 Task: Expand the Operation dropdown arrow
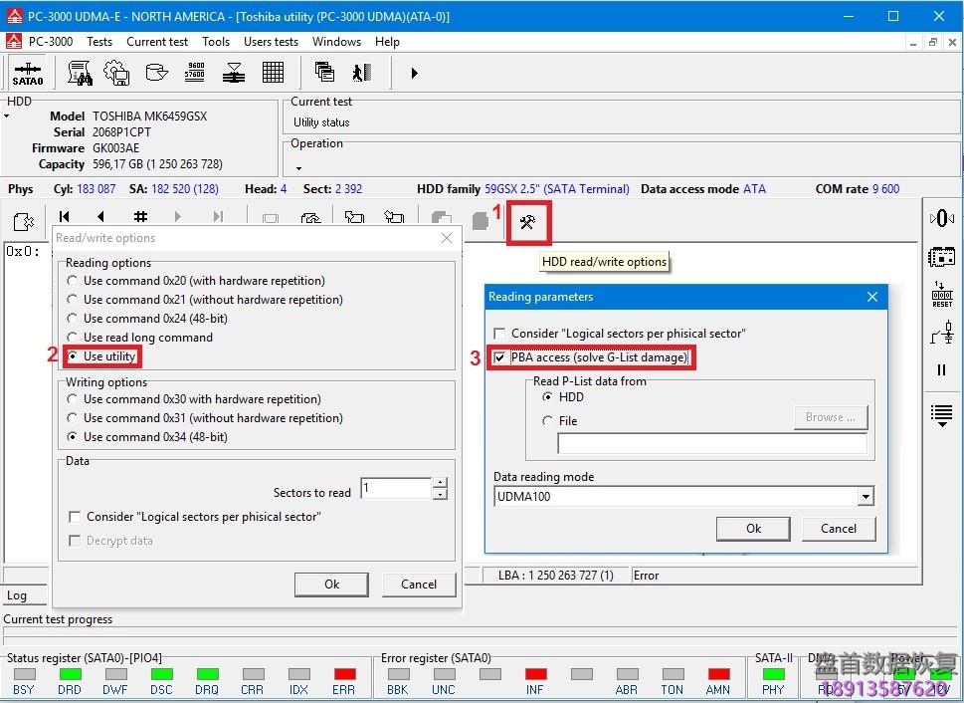point(296,169)
